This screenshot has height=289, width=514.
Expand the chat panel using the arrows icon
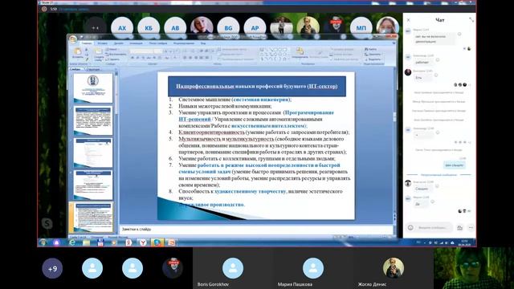[471, 20]
